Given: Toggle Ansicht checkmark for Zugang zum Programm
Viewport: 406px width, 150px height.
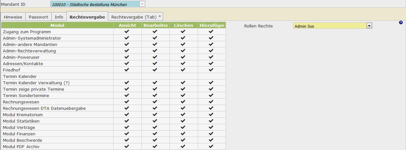Looking at the screenshot, I should coord(127,32).
